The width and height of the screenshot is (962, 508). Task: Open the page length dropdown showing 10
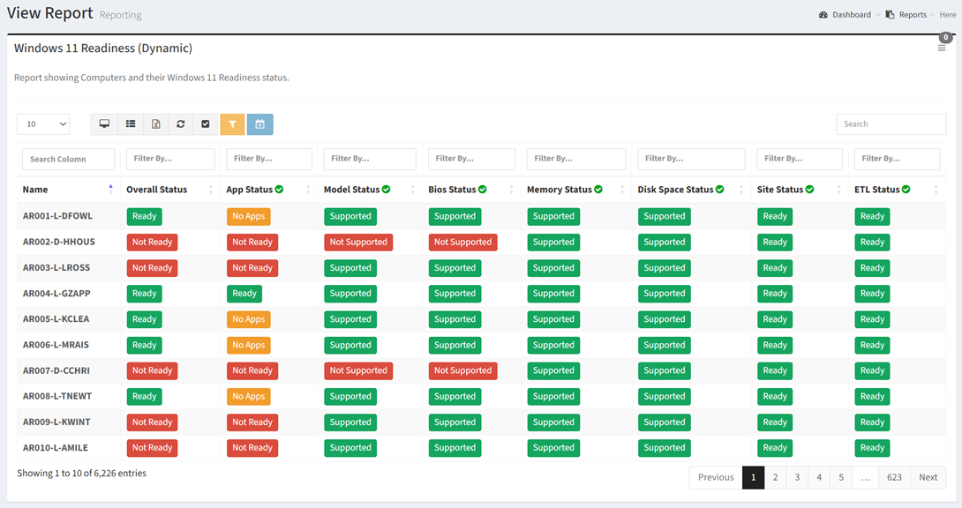point(43,124)
